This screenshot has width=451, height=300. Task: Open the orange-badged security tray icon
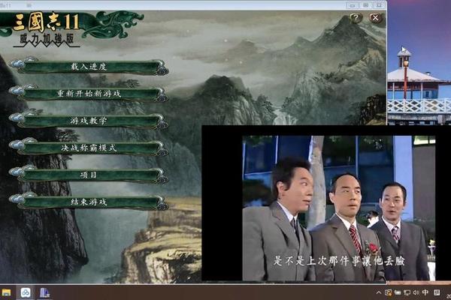[x=389, y=292]
